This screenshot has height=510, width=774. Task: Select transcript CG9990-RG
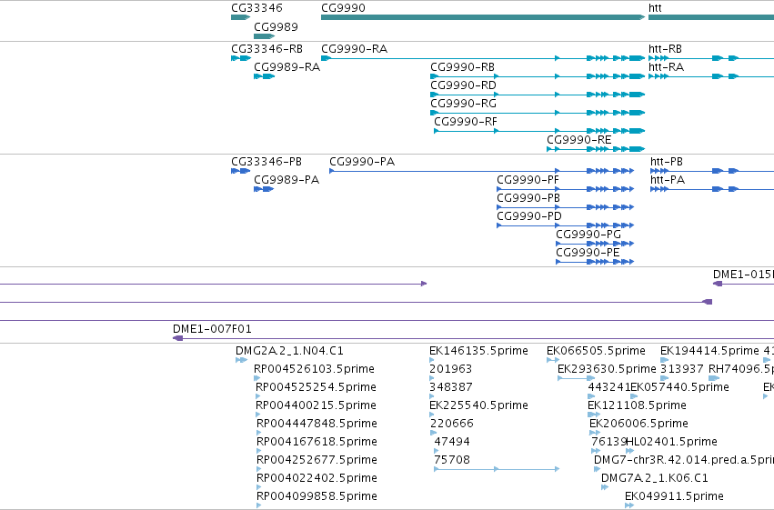click(538, 113)
